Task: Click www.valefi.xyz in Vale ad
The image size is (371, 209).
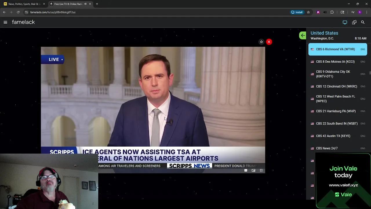Action: pos(343,185)
